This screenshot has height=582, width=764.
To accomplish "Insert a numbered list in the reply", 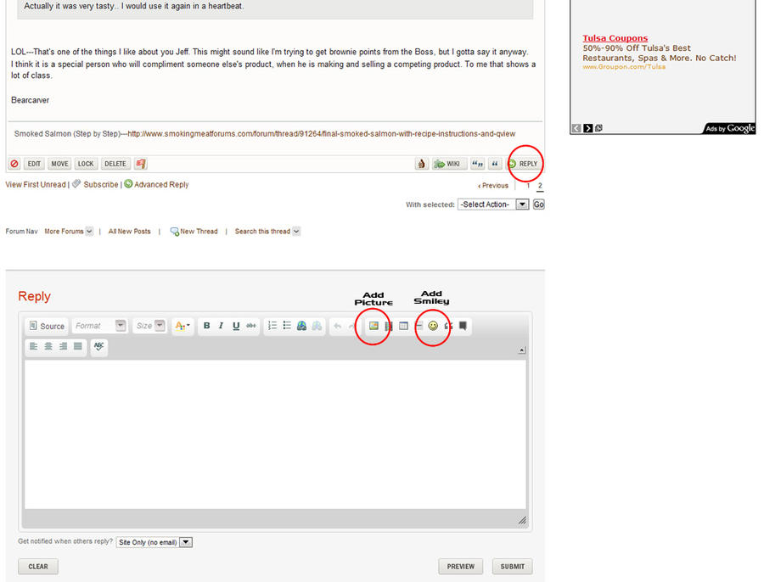I will [272, 326].
